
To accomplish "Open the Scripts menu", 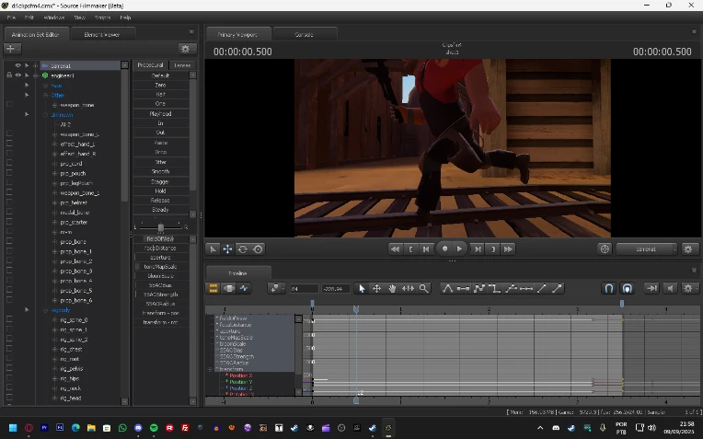I will point(103,17).
